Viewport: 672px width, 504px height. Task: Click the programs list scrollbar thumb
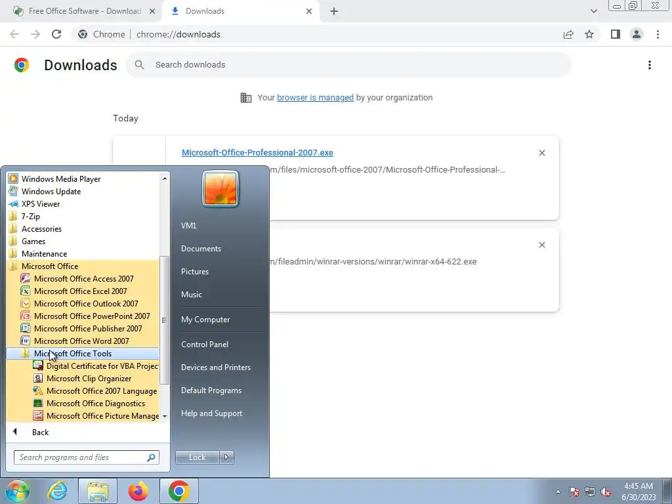point(164,320)
